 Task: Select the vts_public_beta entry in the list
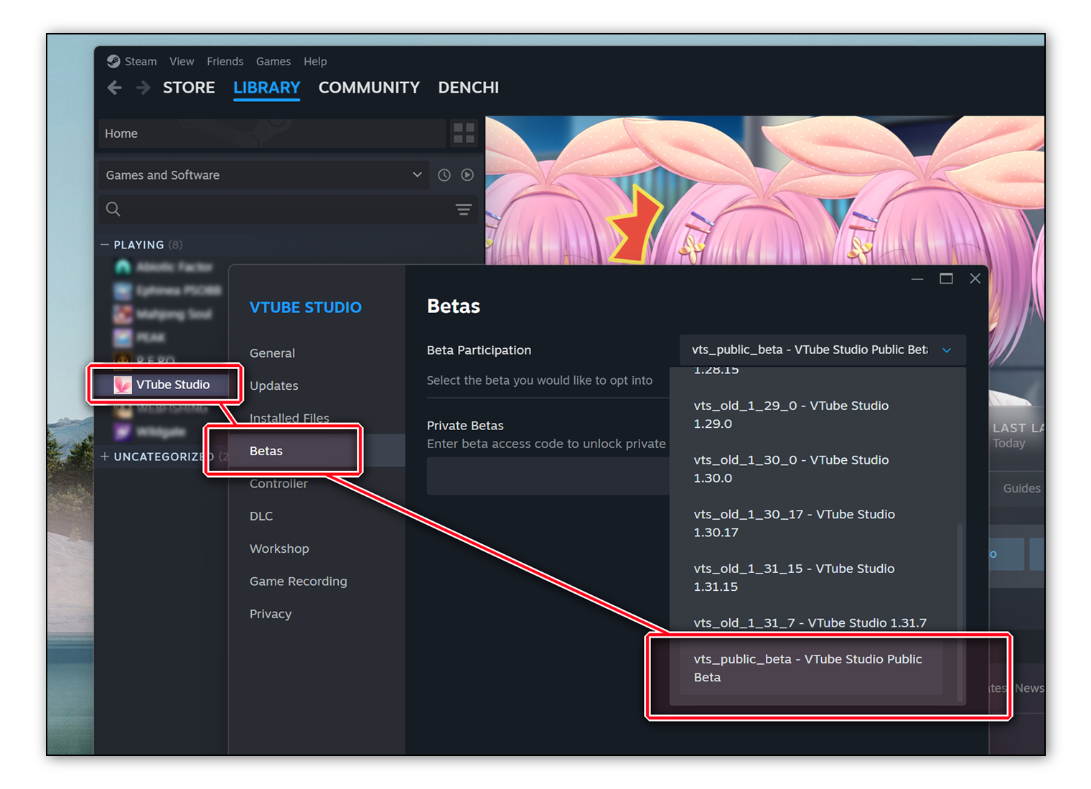808,668
